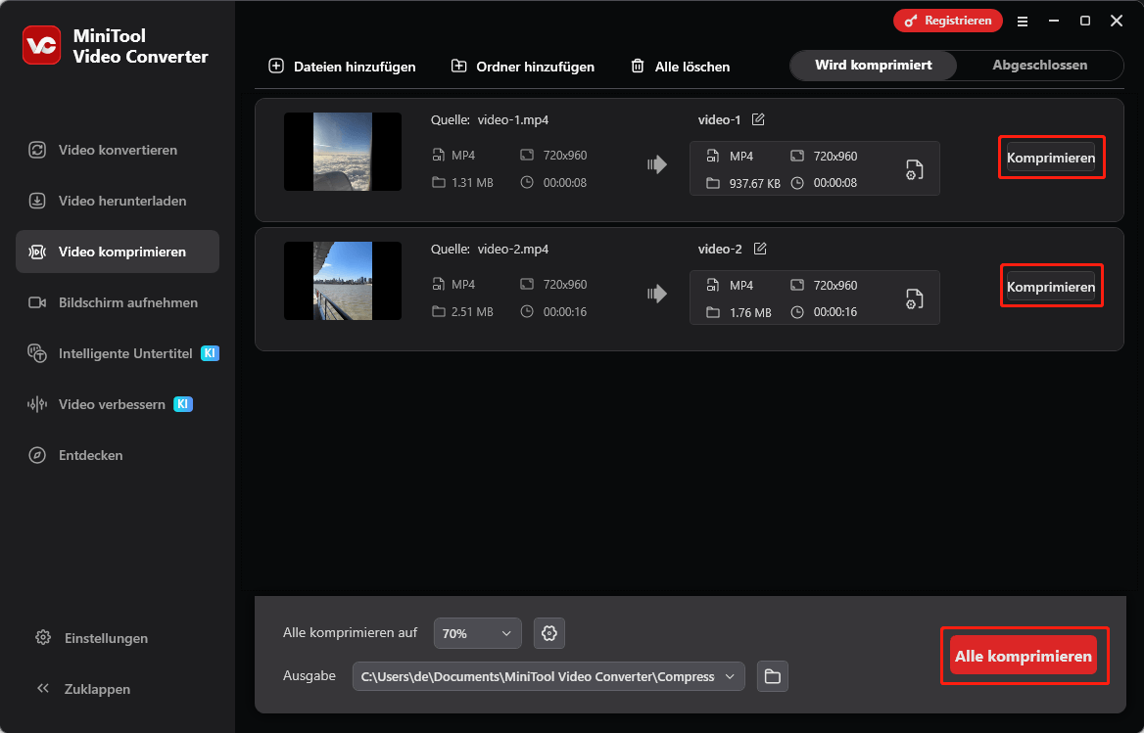Switch to the Abgeschlossen tab
1144x733 pixels.
1039,65
